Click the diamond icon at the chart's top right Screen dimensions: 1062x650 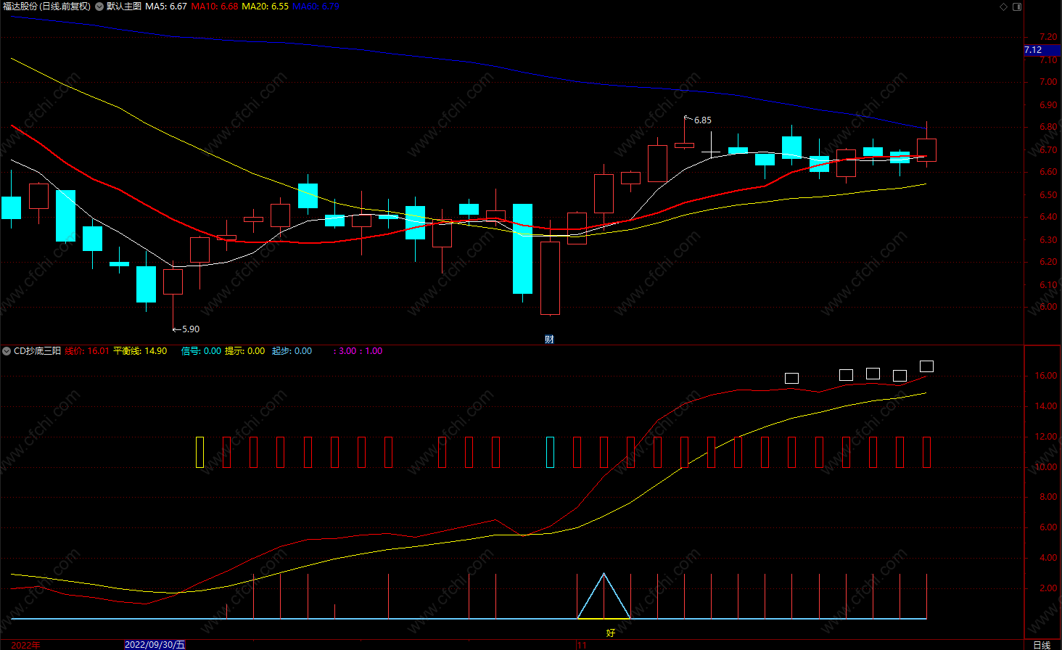1004,7
